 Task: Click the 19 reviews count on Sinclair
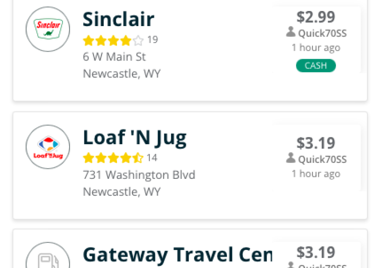click(x=152, y=40)
